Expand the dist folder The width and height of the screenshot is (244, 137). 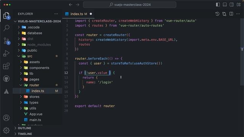[x=37, y=39]
